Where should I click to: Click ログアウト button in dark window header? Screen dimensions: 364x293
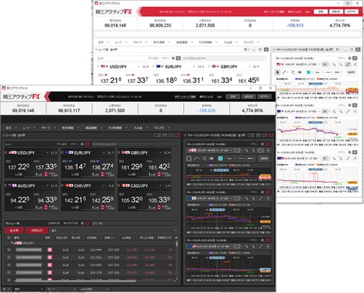pos(264,97)
